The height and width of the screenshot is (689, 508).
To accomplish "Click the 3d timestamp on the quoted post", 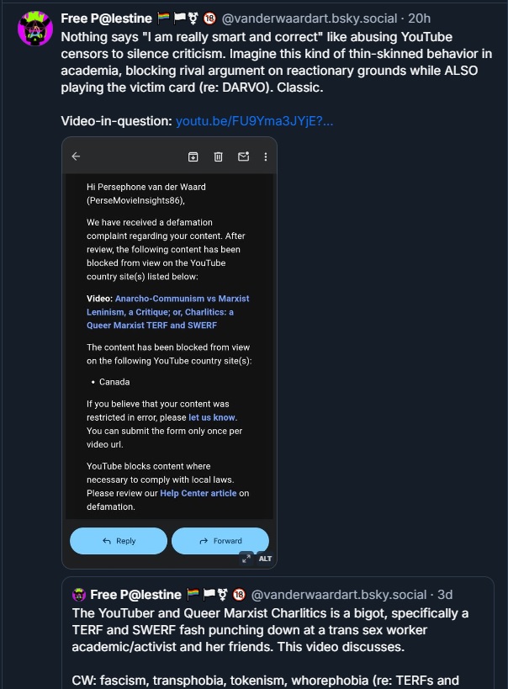I will pos(442,595).
